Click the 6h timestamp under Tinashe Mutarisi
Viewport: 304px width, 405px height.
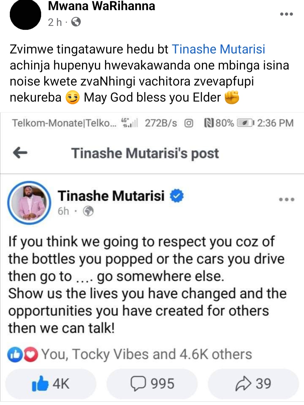(63, 211)
